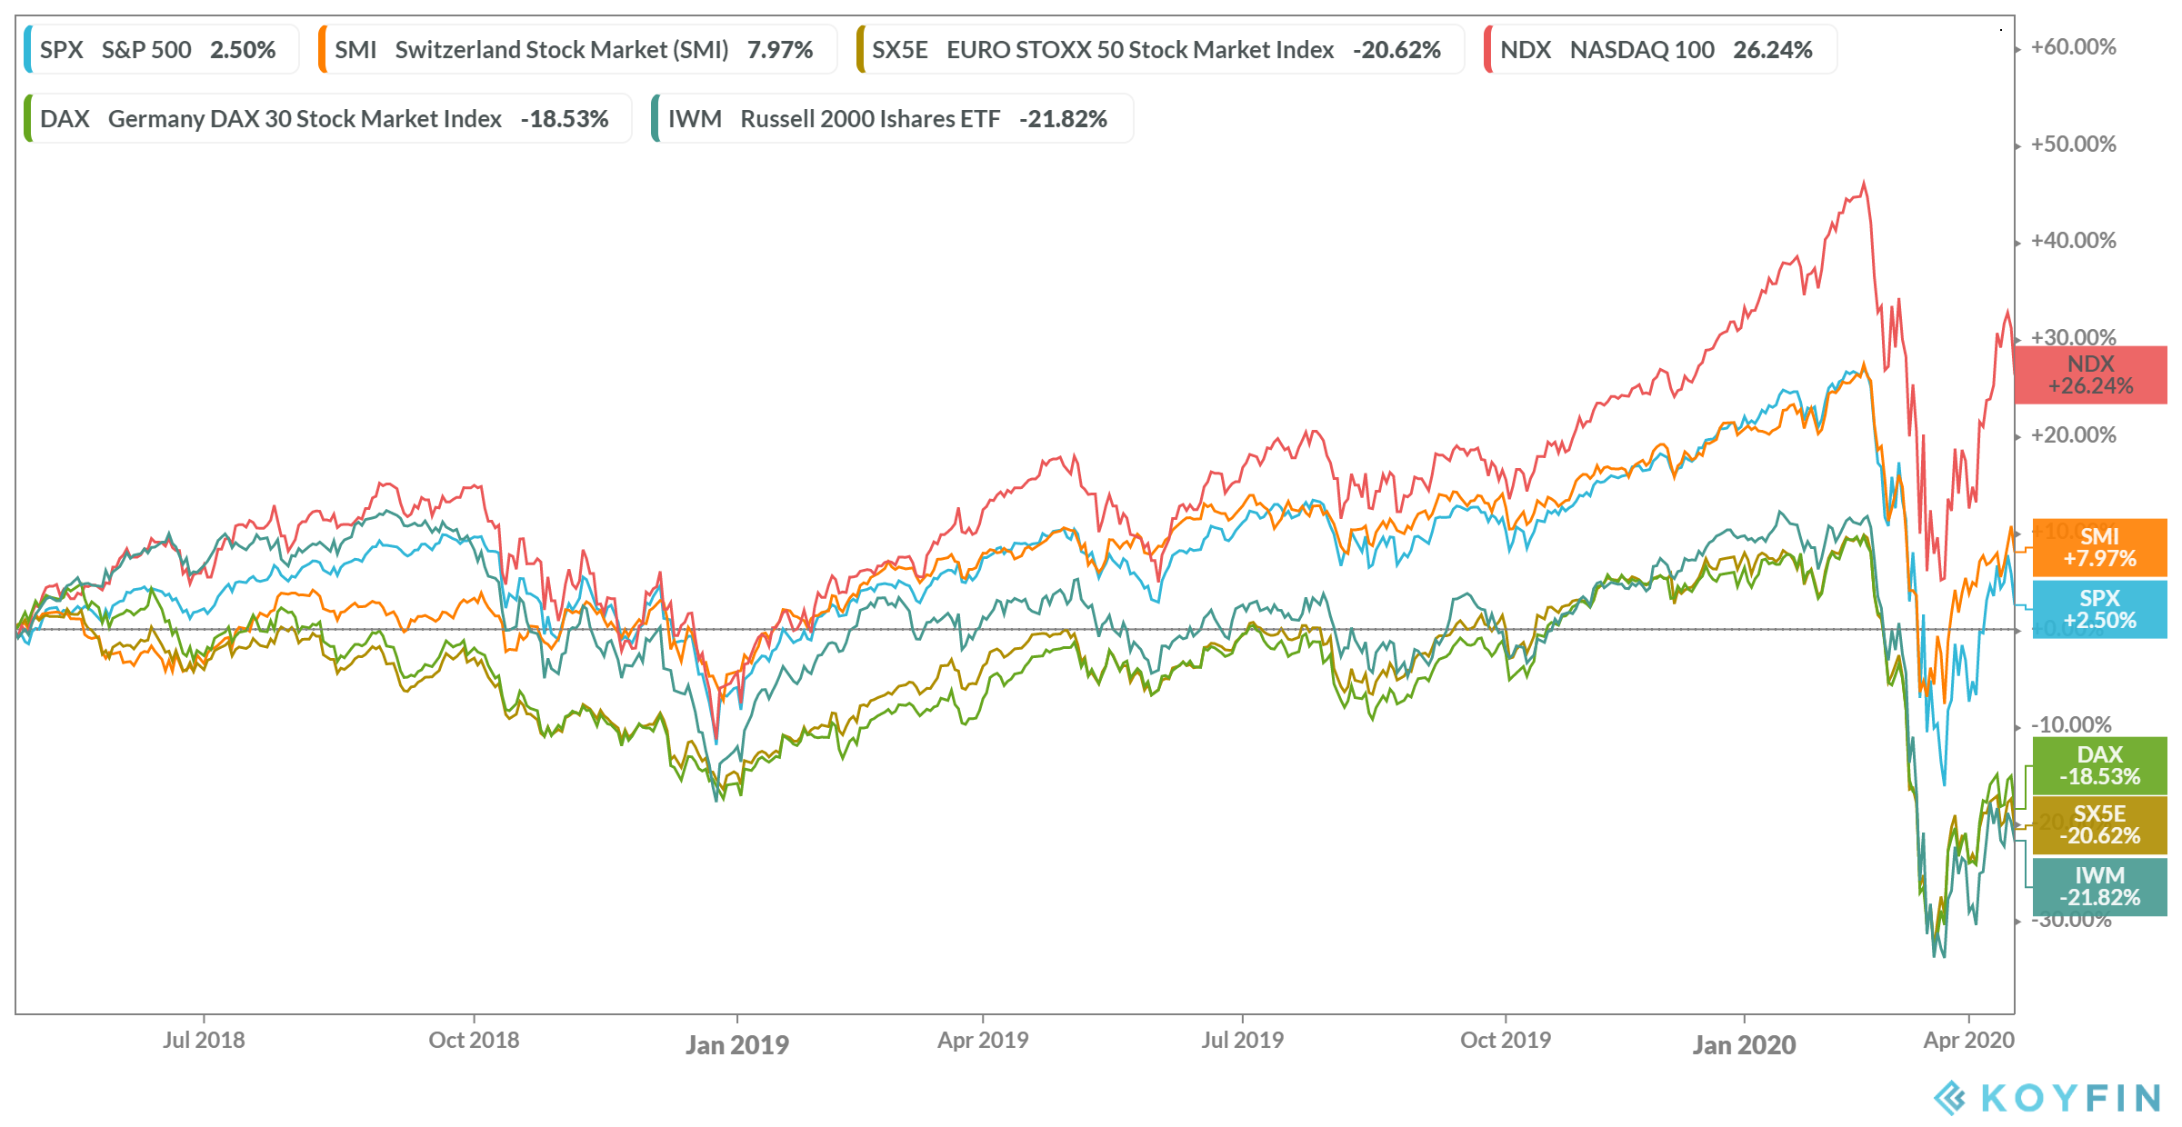Image resolution: width=2182 pixels, height=1127 pixels.
Task: Select the SPX S&P 500 legend chip
Action: 161,49
